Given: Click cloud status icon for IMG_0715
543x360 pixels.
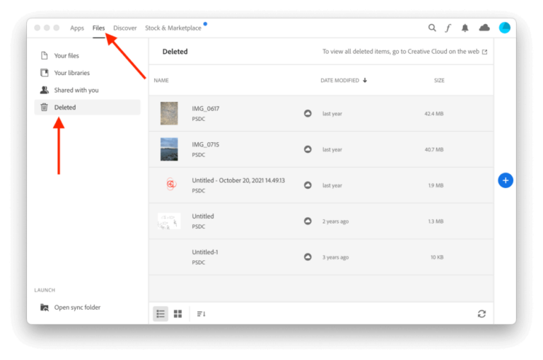Looking at the screenshot, I should coord(308,149).
